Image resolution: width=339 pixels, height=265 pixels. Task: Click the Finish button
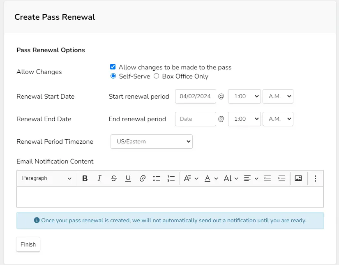[x=28, y=244]
